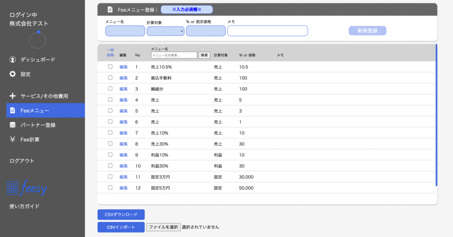Check the box for row 繰越分

110,88
